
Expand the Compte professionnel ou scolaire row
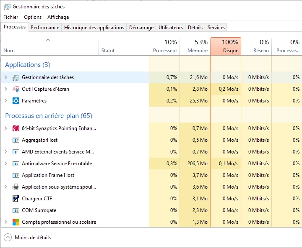click(6, 222)
